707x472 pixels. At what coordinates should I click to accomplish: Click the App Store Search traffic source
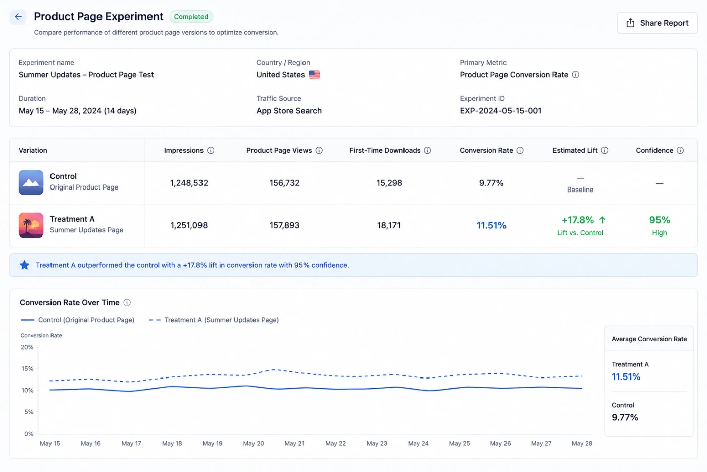(x=289, y=111)
